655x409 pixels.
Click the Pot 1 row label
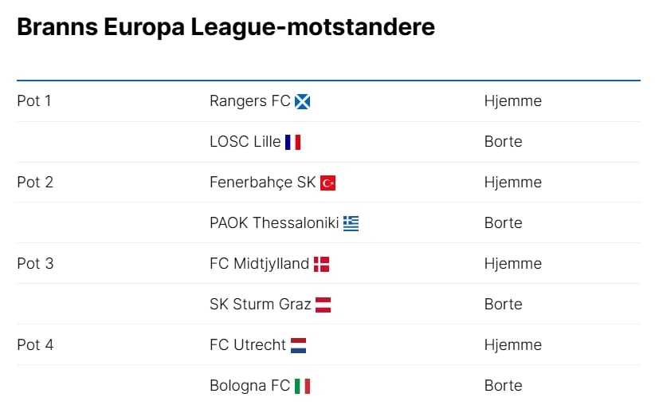[x=34, y=101]
